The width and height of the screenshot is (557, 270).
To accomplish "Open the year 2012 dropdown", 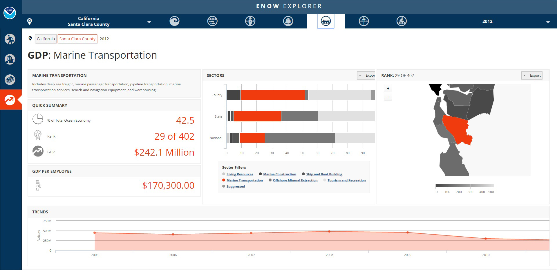I will [x=548, y=22].
